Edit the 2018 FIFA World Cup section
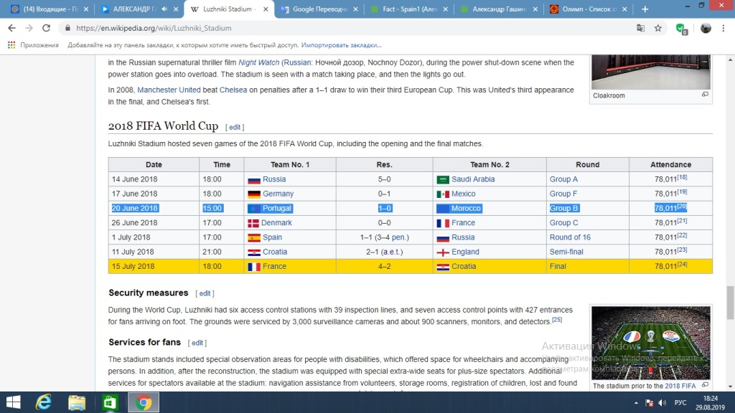 (235, 127)
